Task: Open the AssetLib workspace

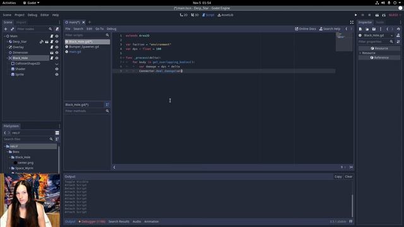Action: tap(225, 15)
